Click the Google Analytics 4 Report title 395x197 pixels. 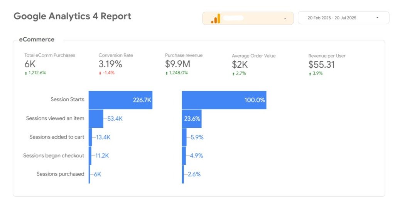[x=72, y=16]
